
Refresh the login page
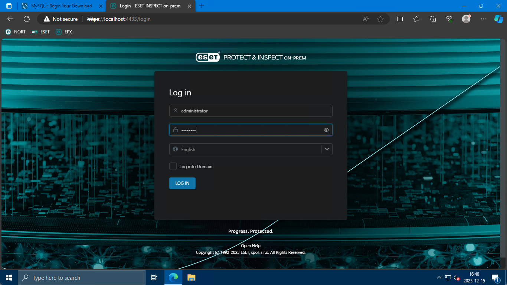pyautogui.click(x=27, y=19)
